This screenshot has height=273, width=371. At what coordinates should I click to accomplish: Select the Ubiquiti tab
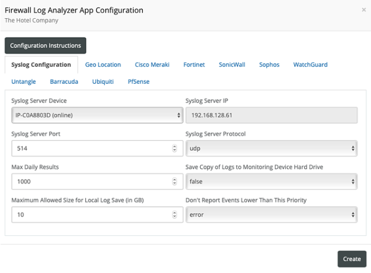click(103, 82)
